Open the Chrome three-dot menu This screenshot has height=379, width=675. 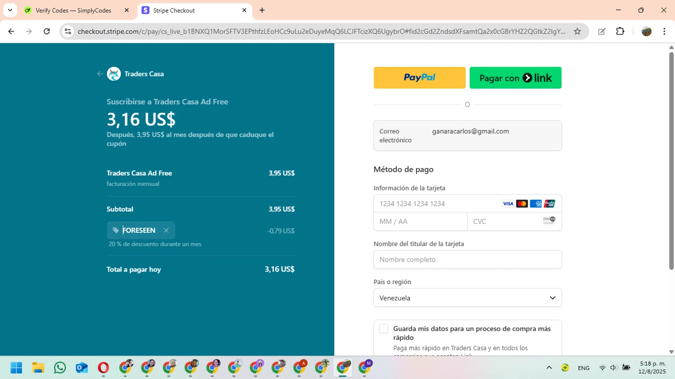pyautogui.click(x=664, y=31)
